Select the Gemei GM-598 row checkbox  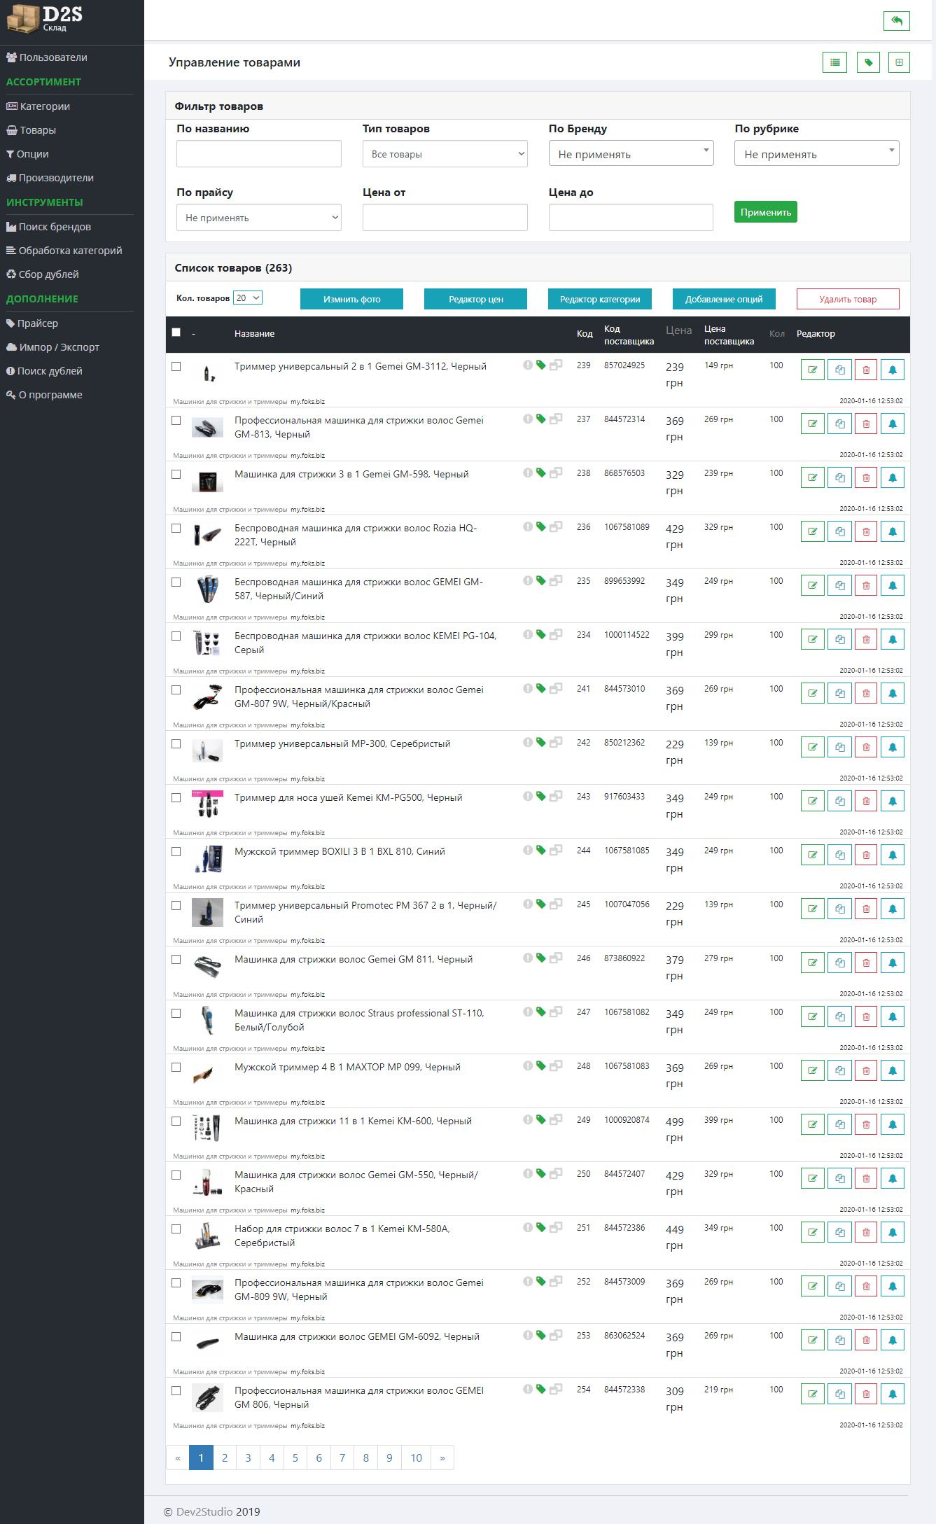click(x=176, y=474)
